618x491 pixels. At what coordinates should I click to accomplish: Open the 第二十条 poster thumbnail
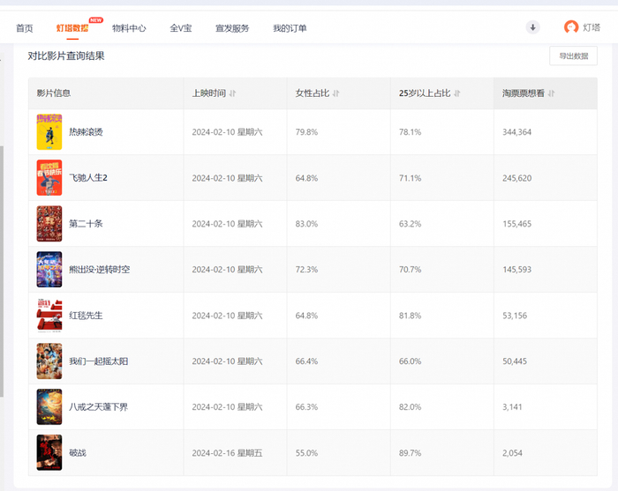pyautogui.click(x=49, y=224)
